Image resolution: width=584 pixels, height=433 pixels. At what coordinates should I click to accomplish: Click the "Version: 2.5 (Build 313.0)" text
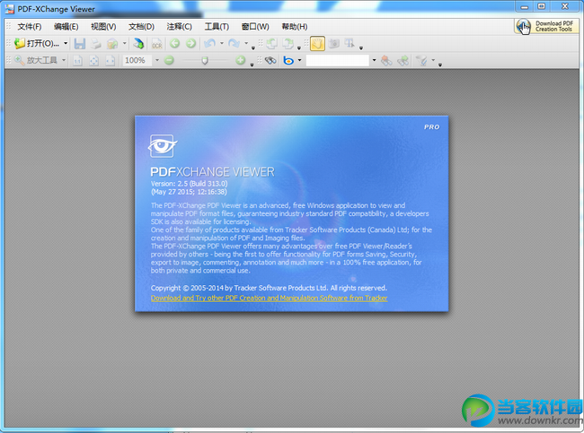point(189,184)
